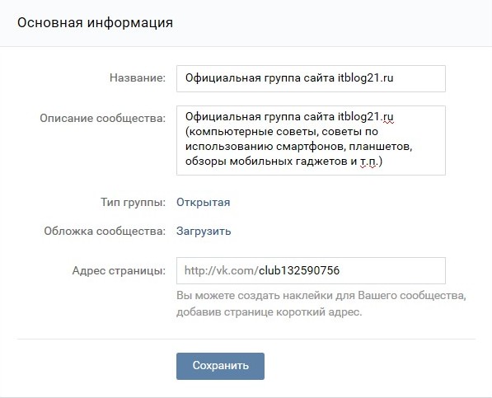The width and height of the screenshot is (492, 398).
Task: Click the underlined ru word in description
Action: click(x=388, y=117)
